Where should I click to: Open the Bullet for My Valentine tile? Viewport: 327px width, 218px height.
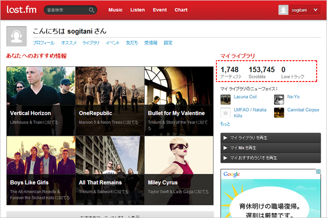[179, 101]
